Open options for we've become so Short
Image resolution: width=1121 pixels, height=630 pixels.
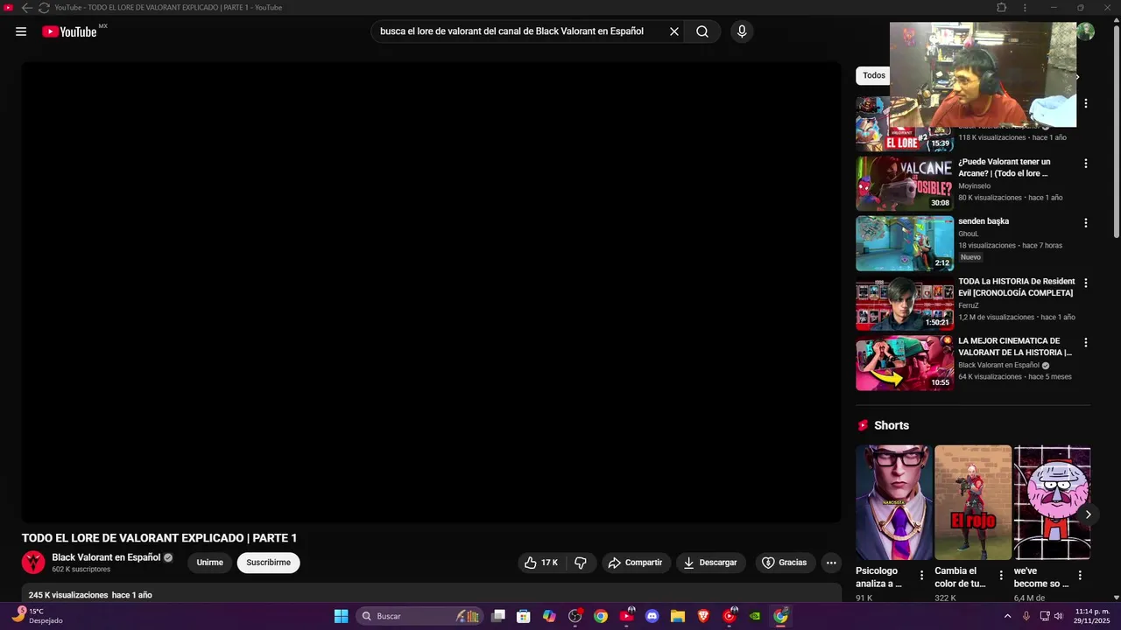point(1080,576)
